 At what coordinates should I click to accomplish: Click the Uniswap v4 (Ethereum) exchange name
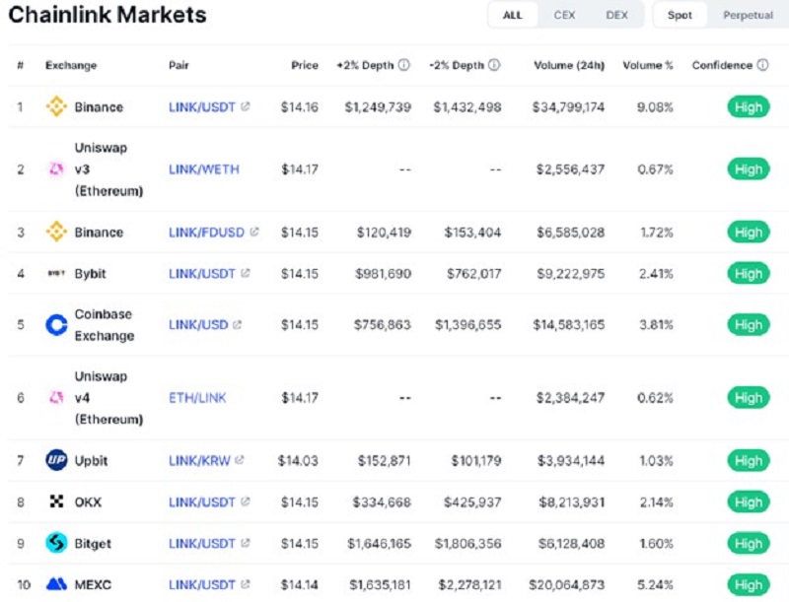pyautogui.click(x=108, y=397)
